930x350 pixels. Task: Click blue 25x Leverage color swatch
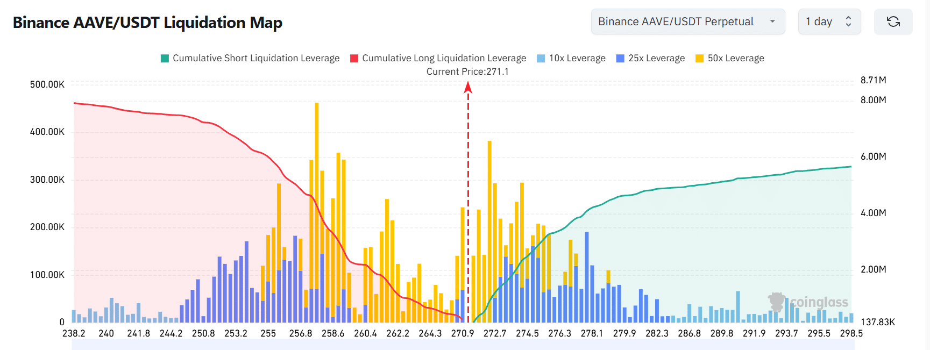tap(621, 58)
